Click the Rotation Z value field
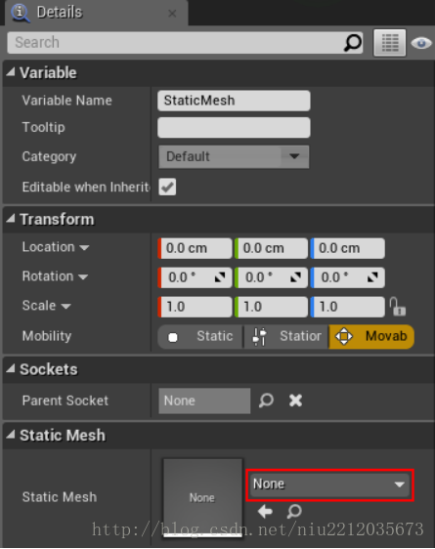Image resolution: width=435 pixels, height=549 pixels. (x=347, y=277)
